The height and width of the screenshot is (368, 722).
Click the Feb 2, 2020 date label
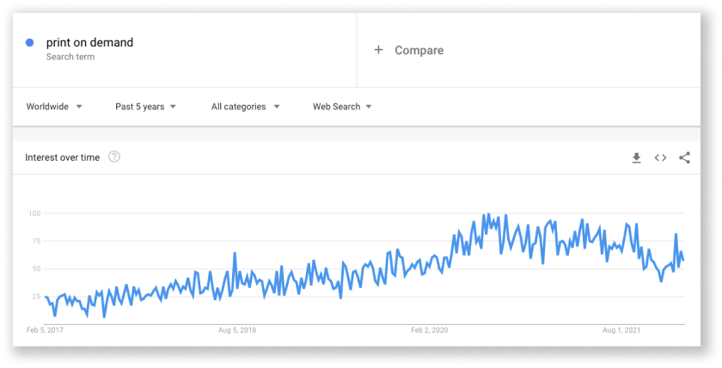point(429,330)
